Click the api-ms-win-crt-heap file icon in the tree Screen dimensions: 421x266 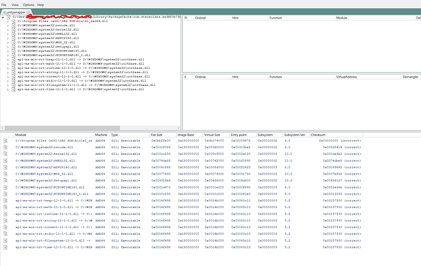13,59
